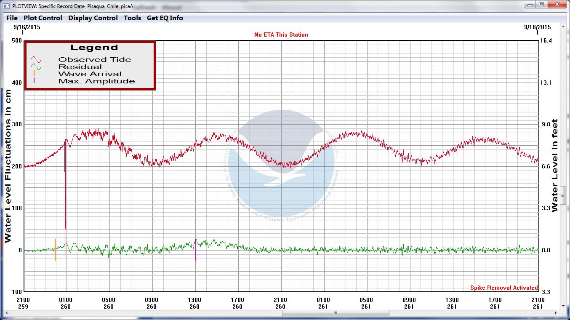Click the horizontal scrollbar right arrow
Image resolution: width=570 pixels, height=320 pixels.
coord(556,313)
